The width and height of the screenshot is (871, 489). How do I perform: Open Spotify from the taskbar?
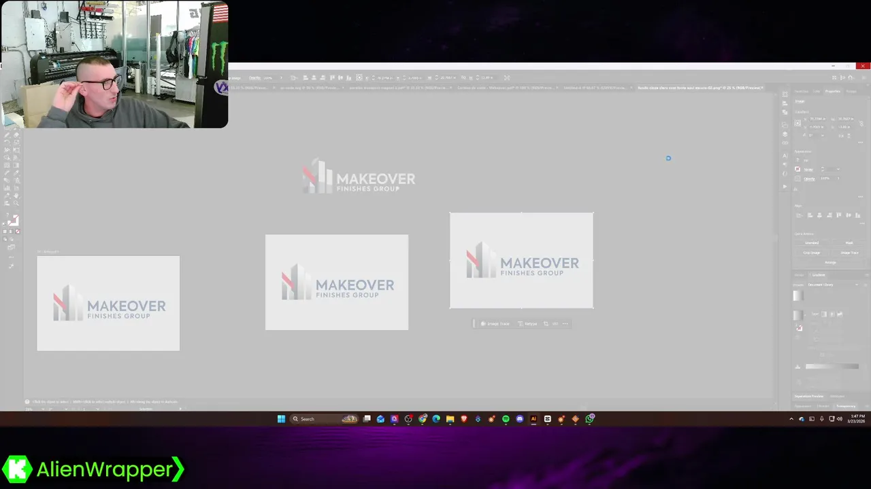[506, 419]
